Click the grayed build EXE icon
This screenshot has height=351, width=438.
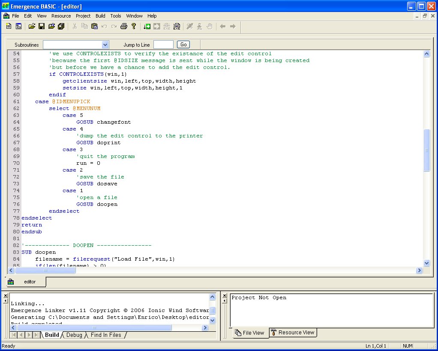(167, 26)
